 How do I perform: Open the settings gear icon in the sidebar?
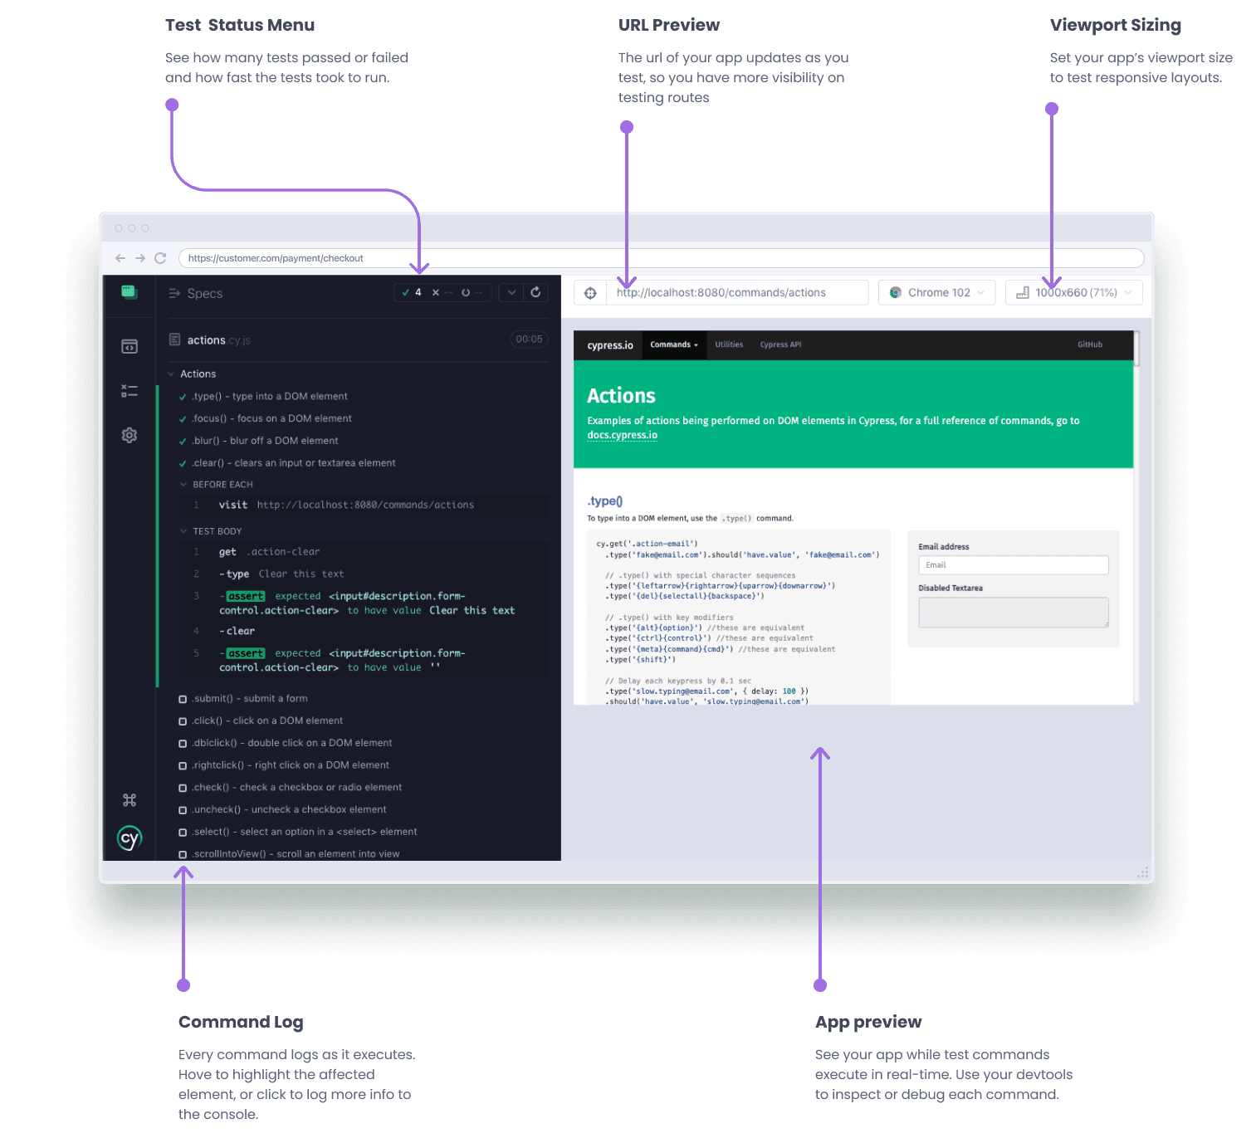coord(130,435)
